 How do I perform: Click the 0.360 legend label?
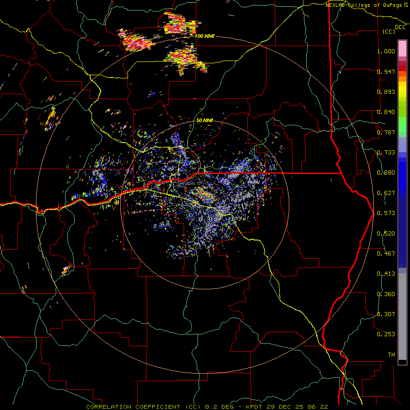pos(386,294)
